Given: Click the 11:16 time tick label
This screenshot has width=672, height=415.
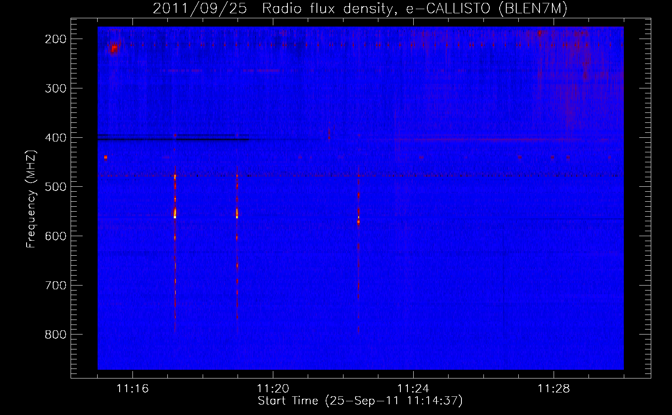Looking at the screenshot, I should [132, 389].
